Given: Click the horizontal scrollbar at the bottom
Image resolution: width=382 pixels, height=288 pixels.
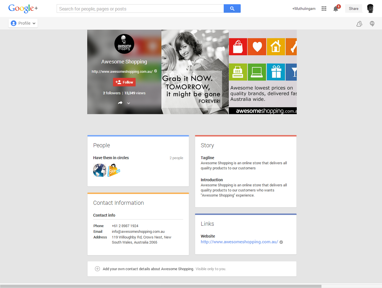Looking at the screenshot, I should [x=161, y=286].
